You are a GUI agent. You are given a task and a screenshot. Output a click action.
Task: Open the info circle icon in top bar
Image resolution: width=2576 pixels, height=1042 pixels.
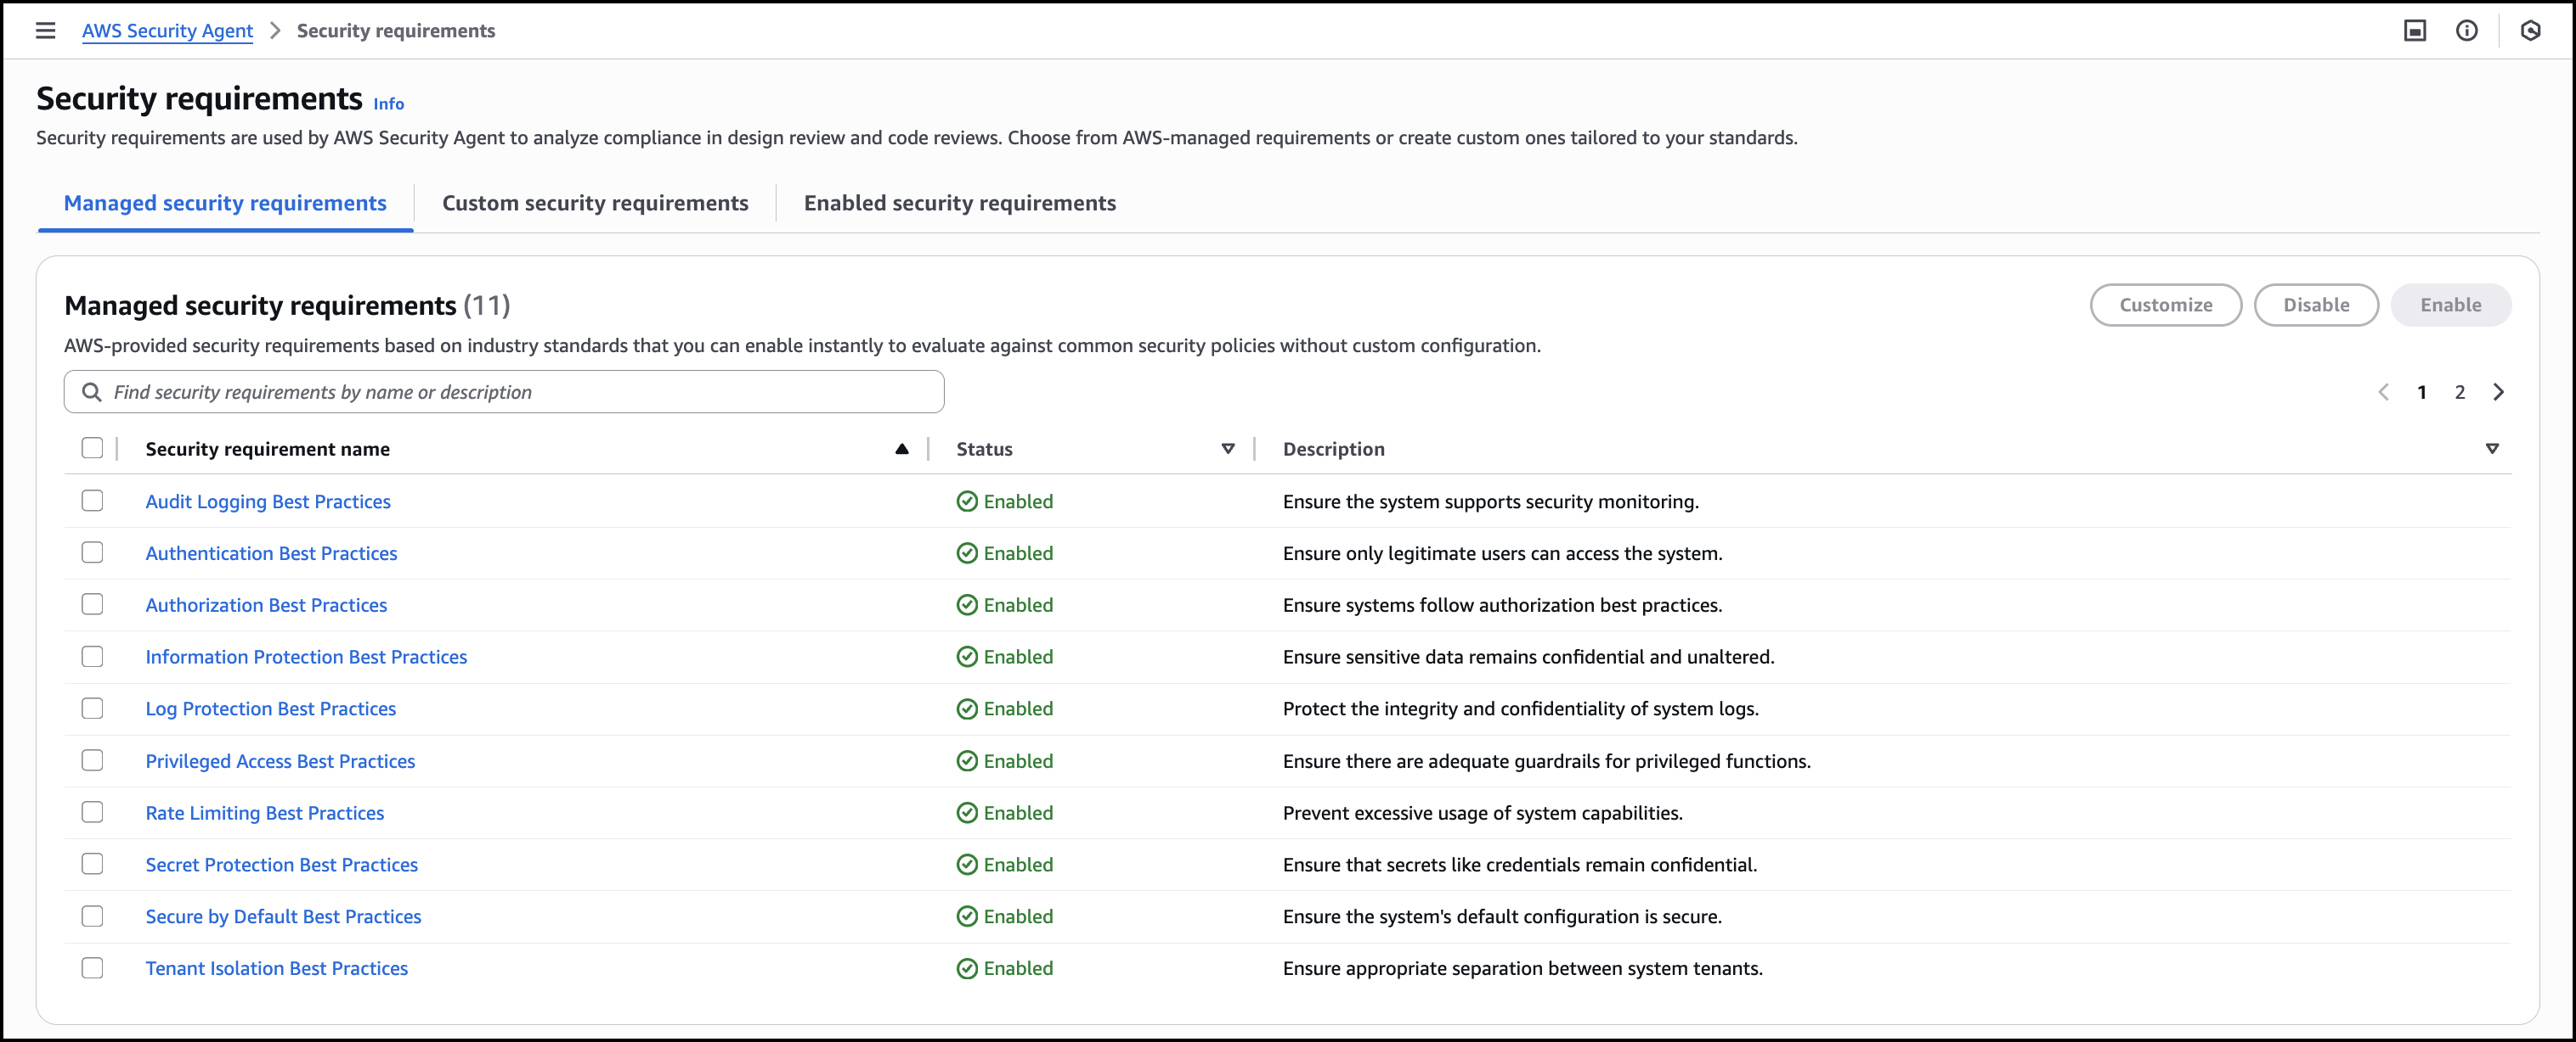[x=2466, y=31]
